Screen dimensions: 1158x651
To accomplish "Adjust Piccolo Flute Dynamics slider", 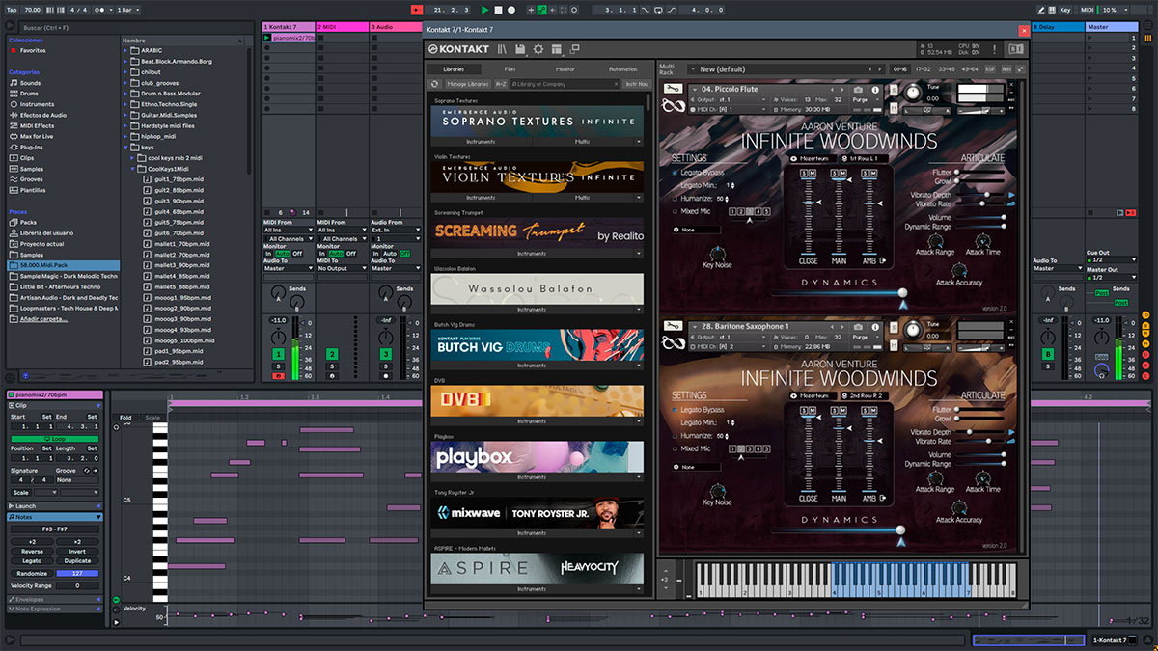I will pos(838,292).
